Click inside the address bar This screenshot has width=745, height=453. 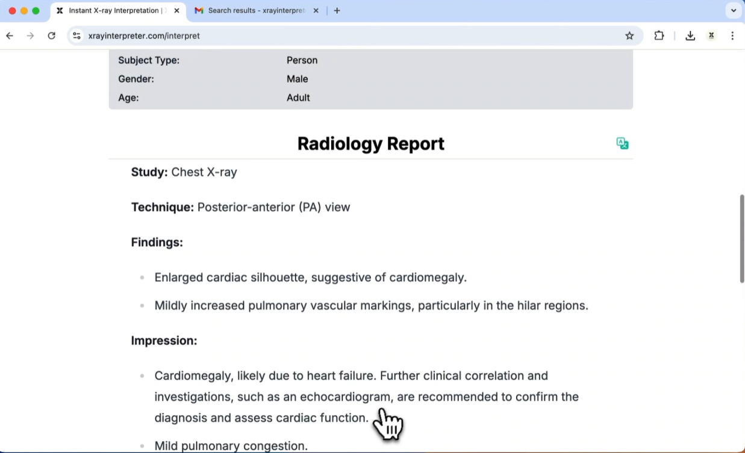(x=241, y=36)
